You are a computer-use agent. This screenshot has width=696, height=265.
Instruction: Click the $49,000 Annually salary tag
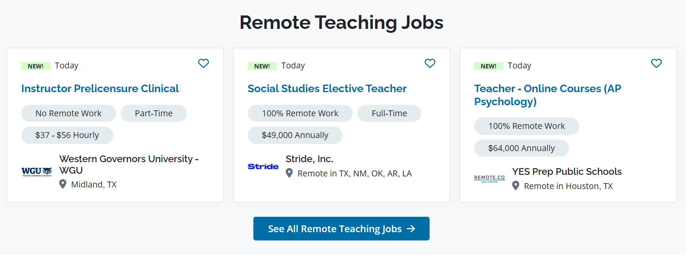coord(295,135)
